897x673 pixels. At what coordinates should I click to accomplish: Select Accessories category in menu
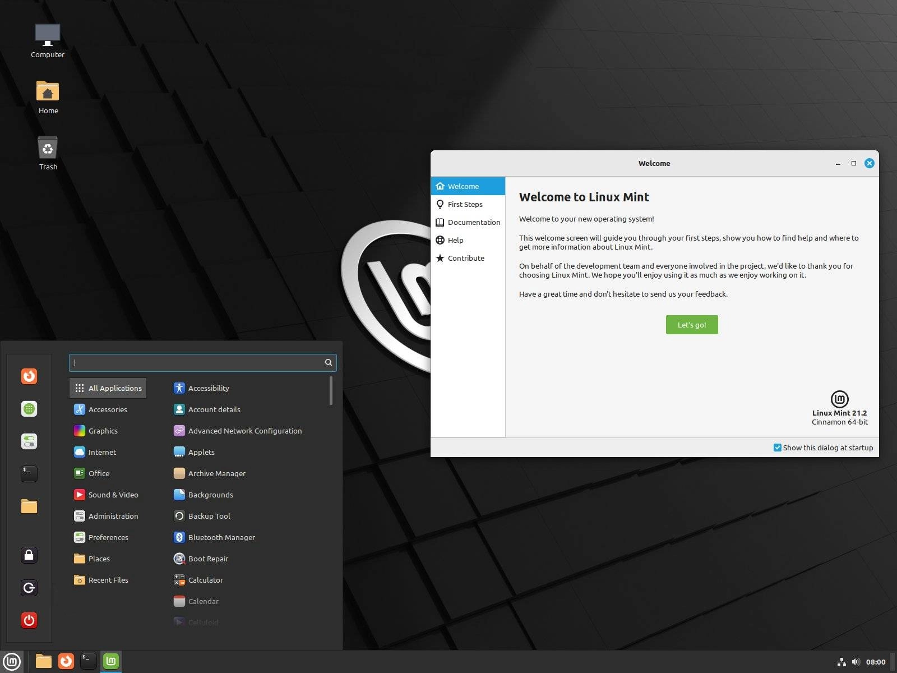pyautogui.click(x=108, y=409)
